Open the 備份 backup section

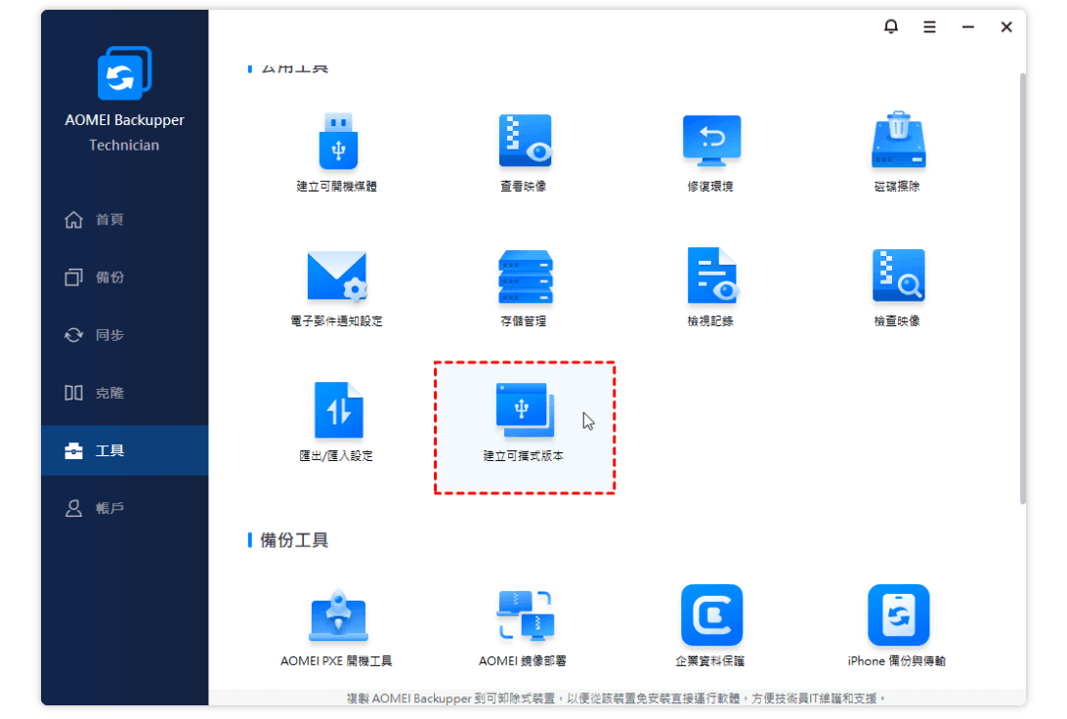click(124, 277)
